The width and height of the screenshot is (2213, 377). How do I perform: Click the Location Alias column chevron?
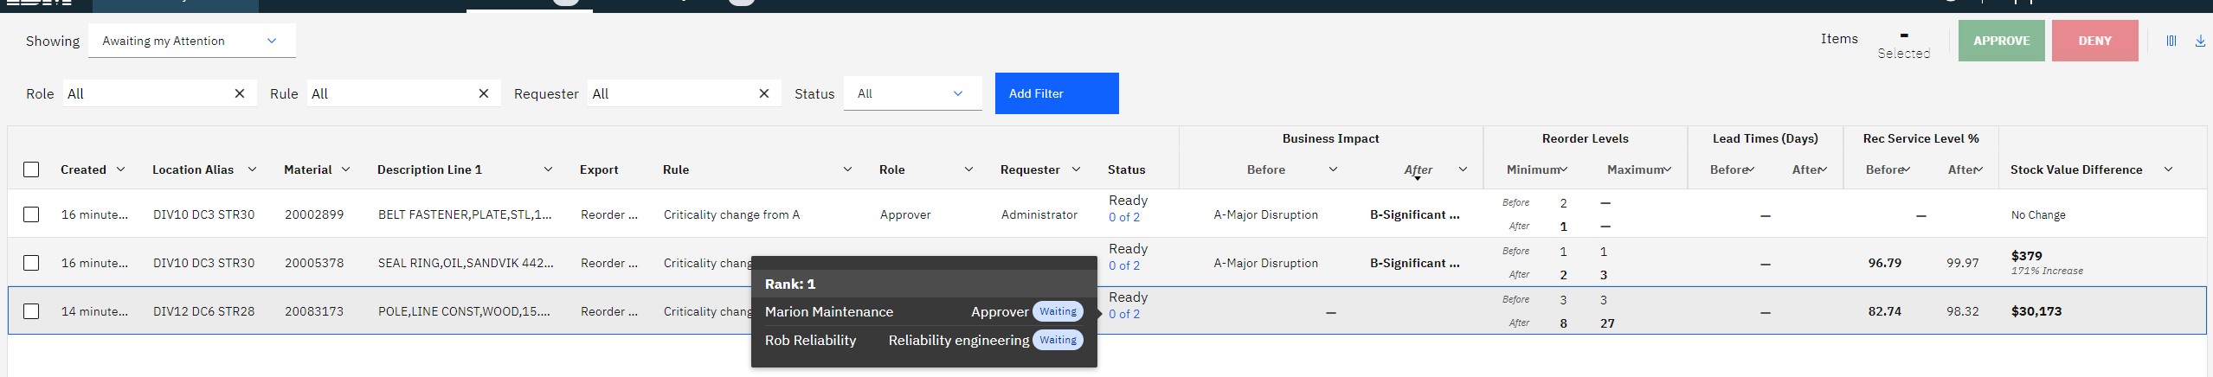(x=252, y=169)
